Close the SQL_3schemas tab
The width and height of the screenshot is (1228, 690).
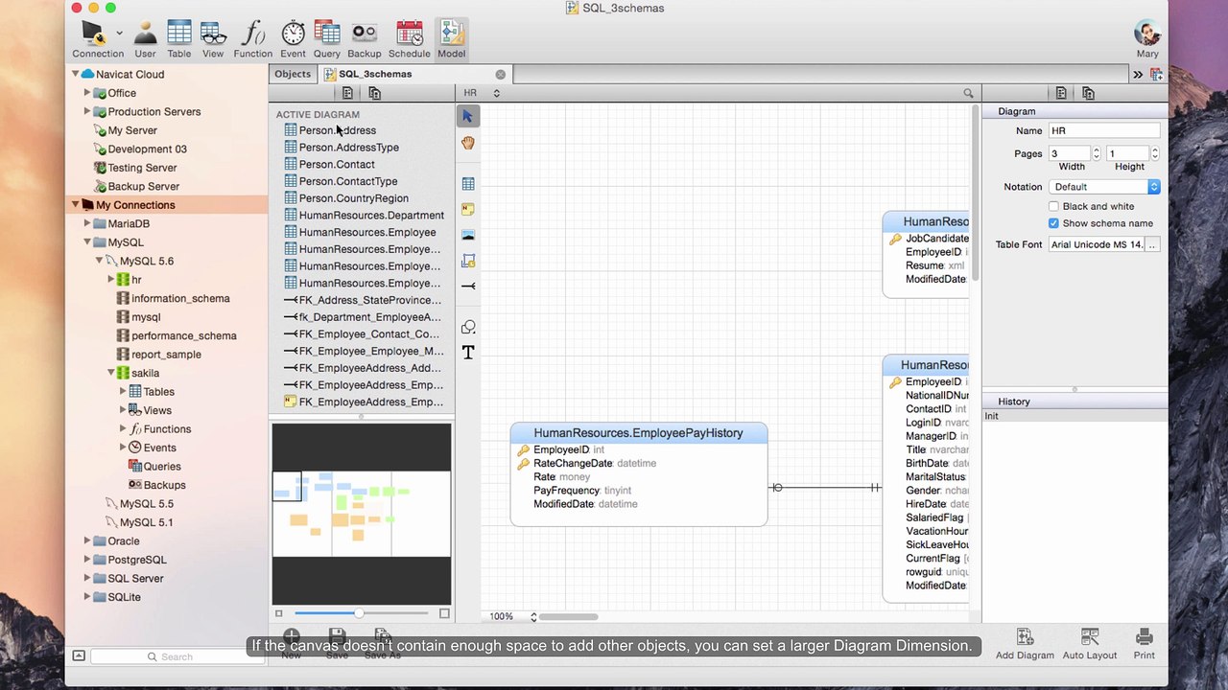[500, 74]
